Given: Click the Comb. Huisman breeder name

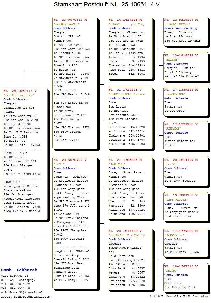Looking at the screenshot, I should [x=176, y=275].
